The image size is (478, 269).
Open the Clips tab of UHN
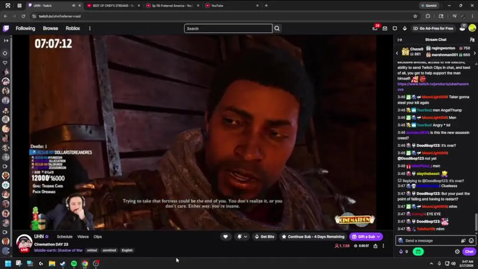click(98, 236)
